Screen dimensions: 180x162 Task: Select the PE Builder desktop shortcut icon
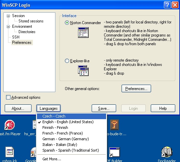[x=115, y=152]
